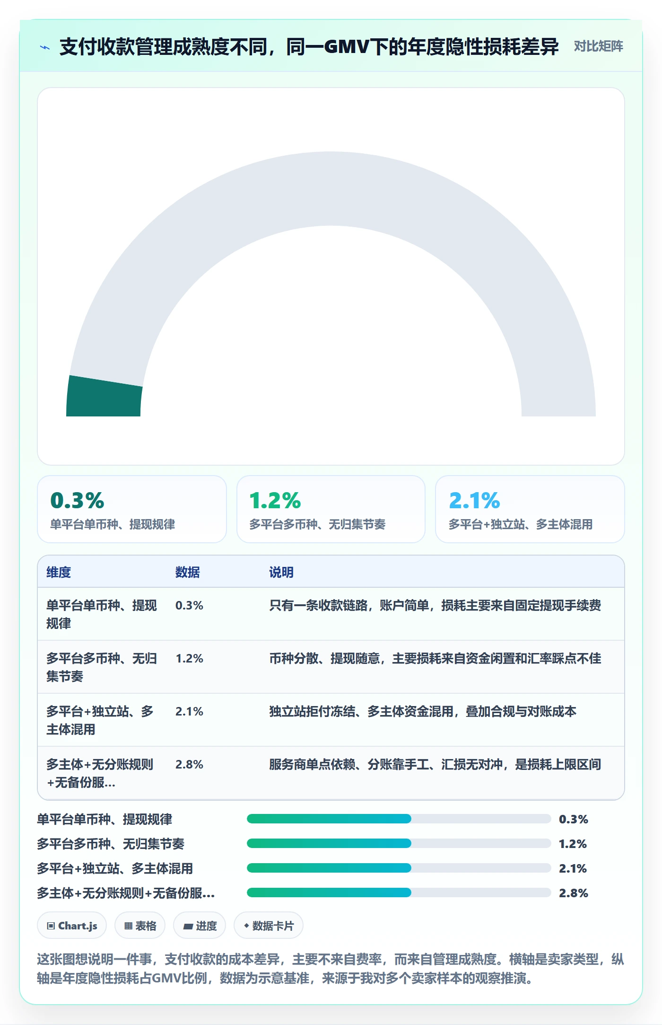Click the 0.3% value in table
This screenshot has height=1025, width=662.
click(189, 605)
